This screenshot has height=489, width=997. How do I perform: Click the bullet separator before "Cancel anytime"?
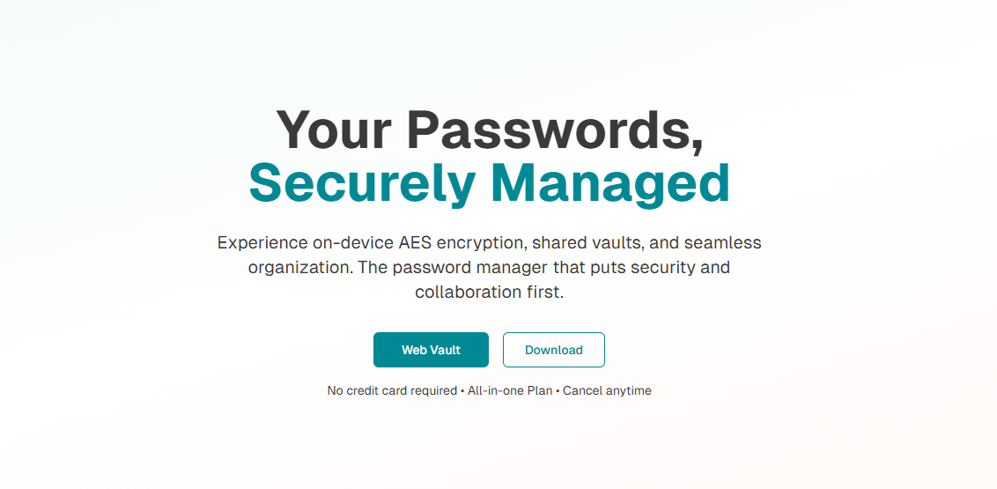pyautogui.click(x=558, y=390)
